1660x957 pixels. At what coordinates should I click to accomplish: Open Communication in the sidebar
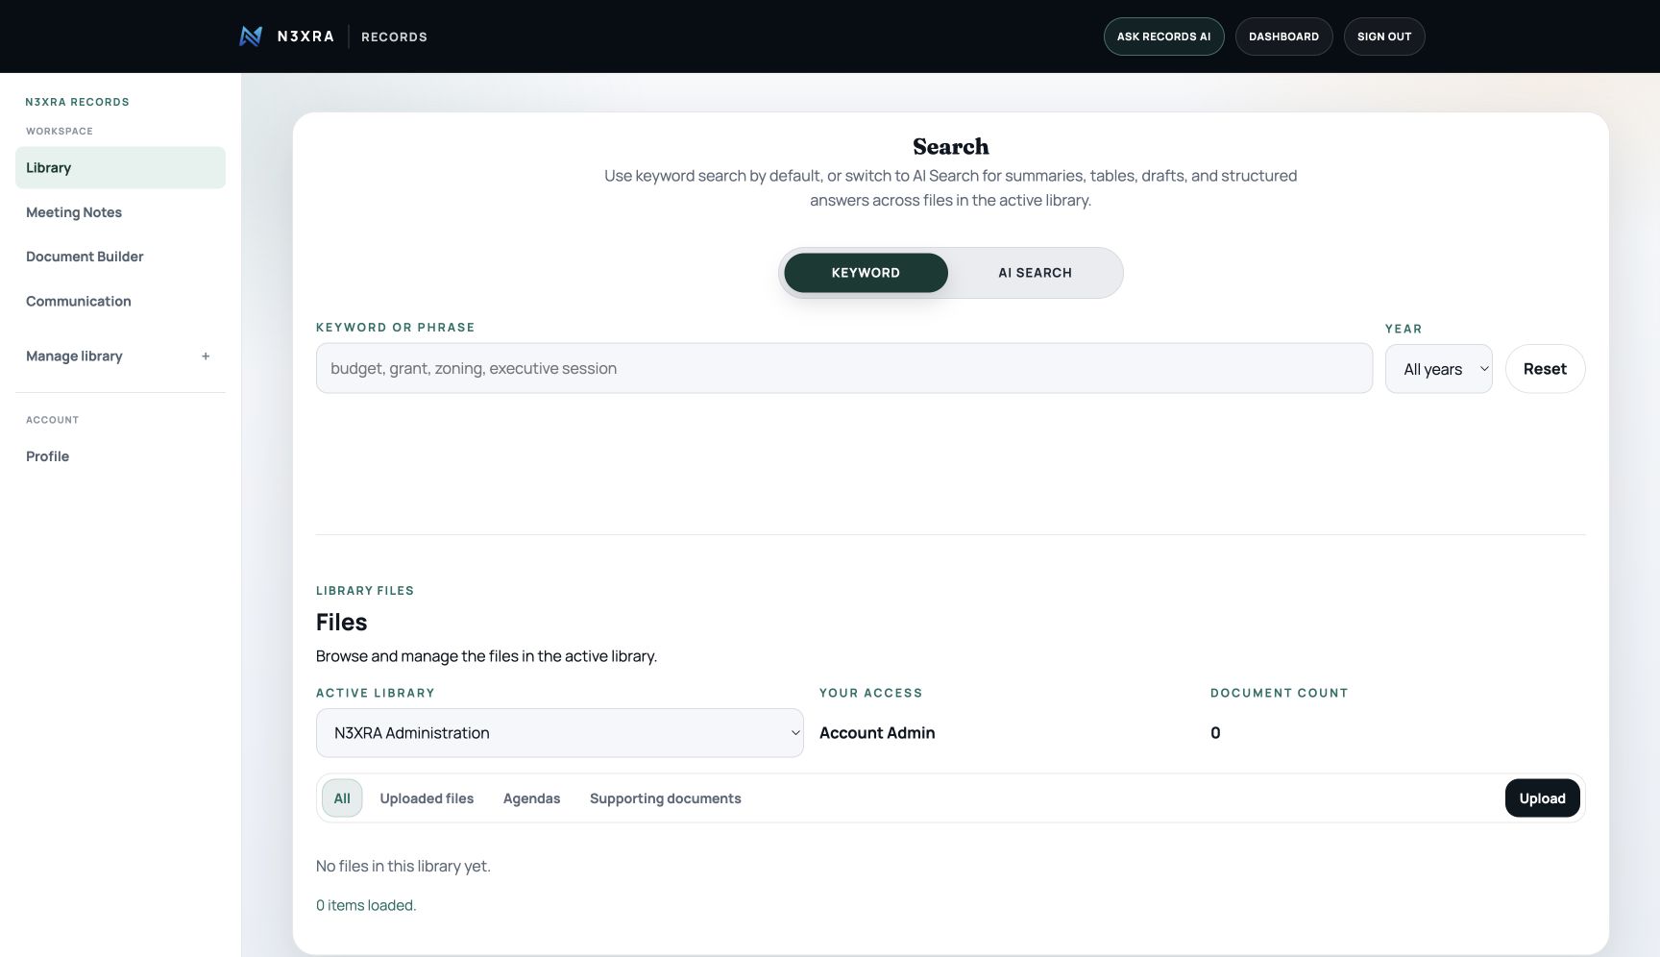tap(120, 302)
